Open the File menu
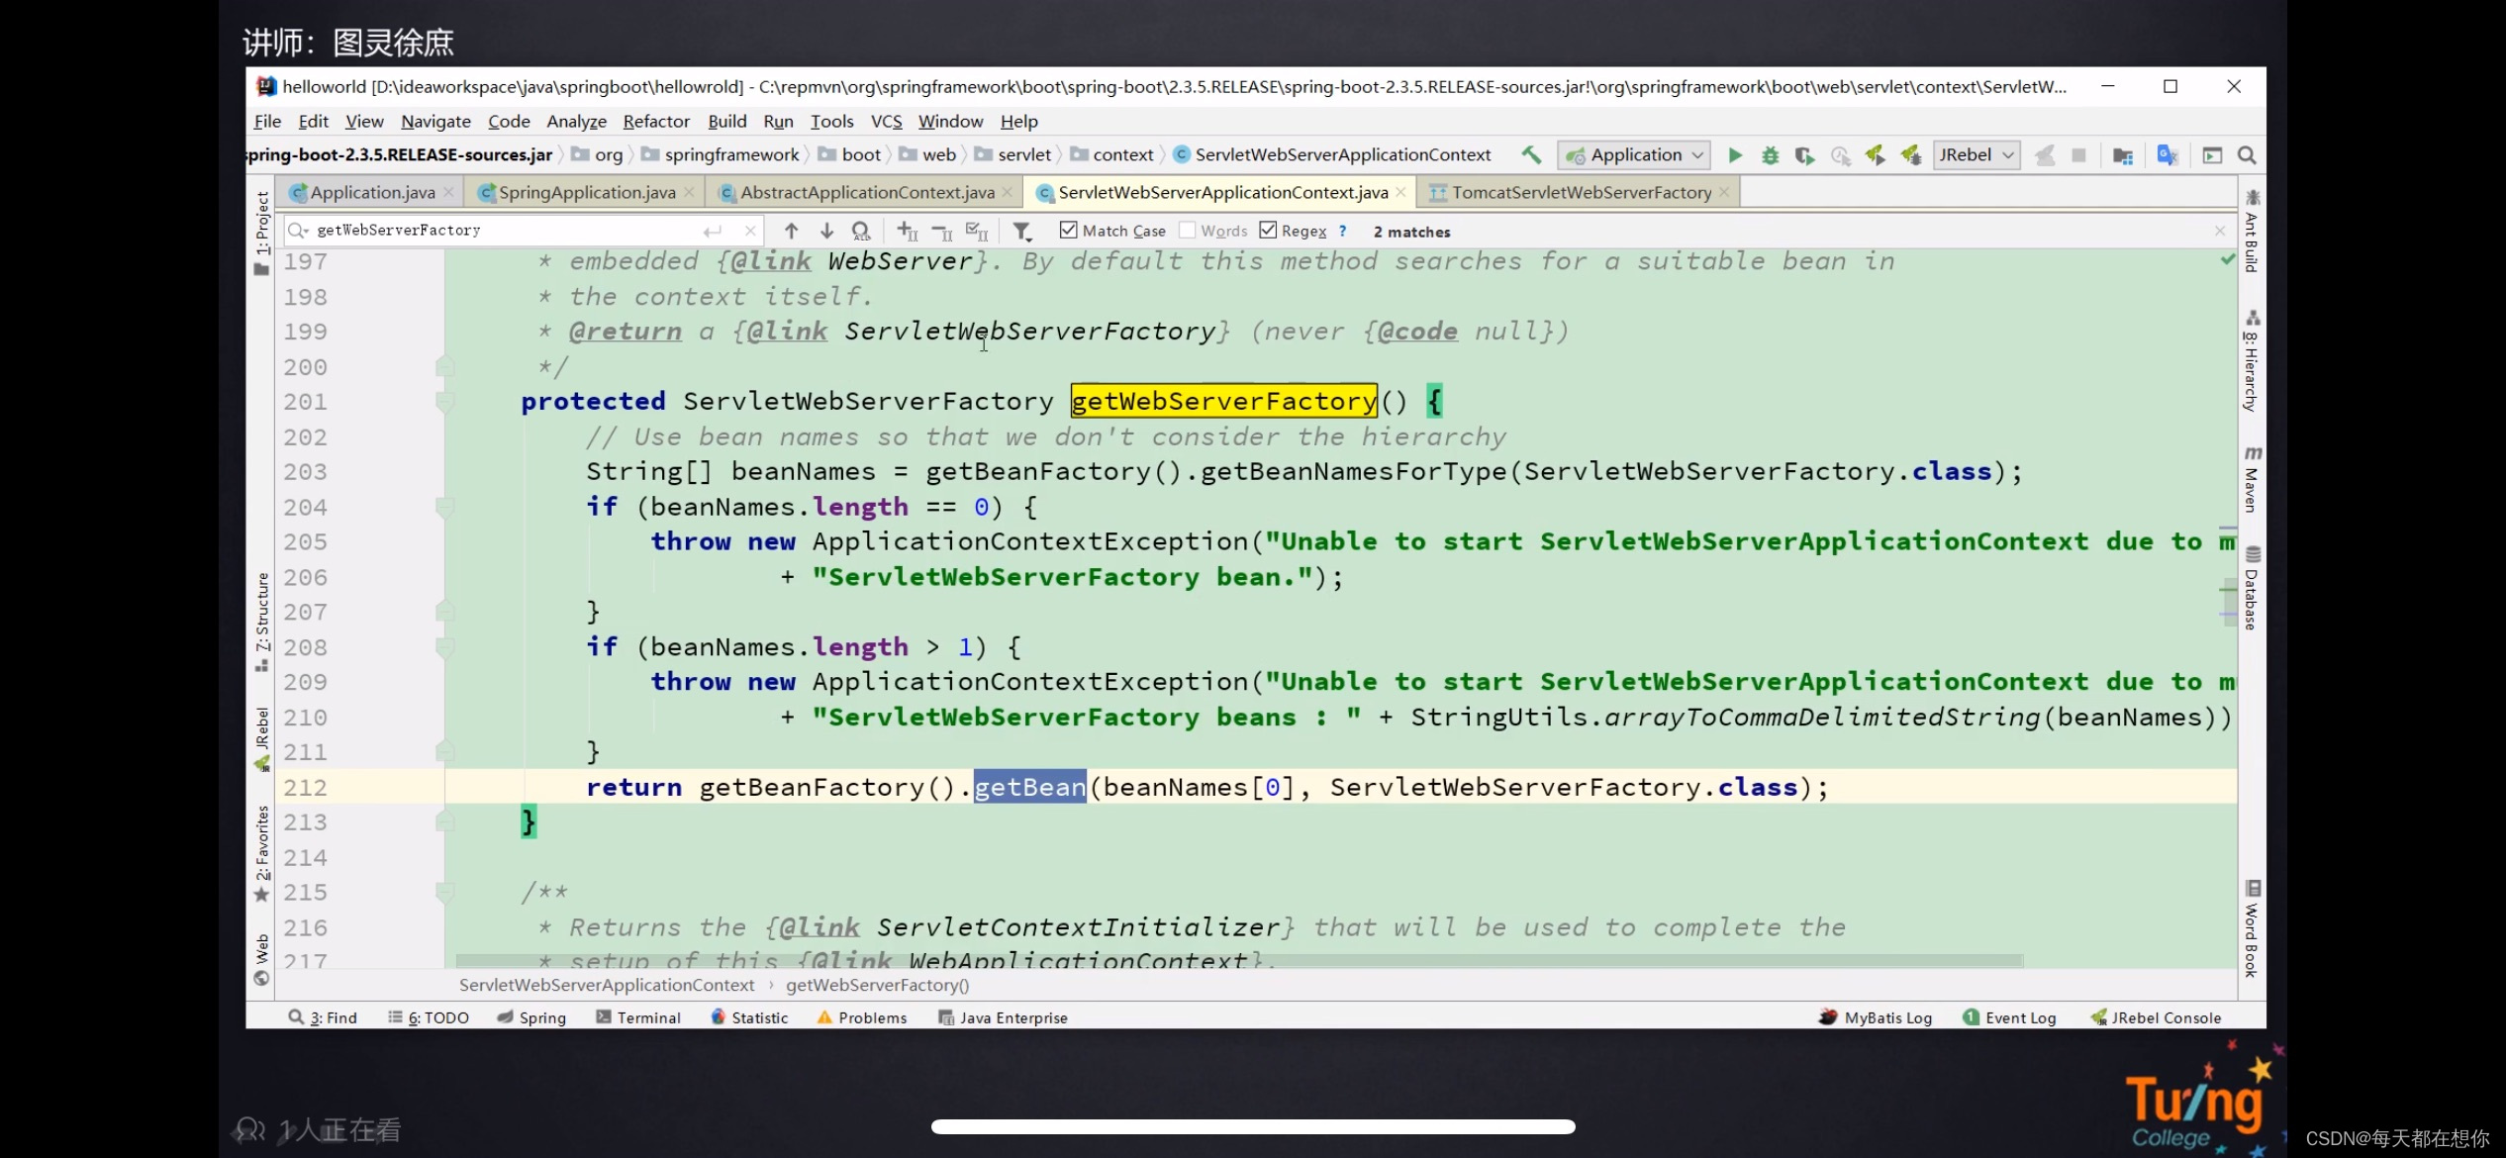This screenshot has width=2506, height=1158. tap(267, 121)
